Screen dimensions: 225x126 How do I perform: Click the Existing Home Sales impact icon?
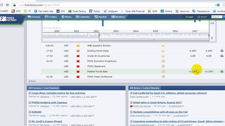tap(78, 51)
